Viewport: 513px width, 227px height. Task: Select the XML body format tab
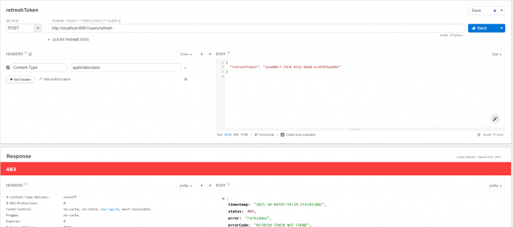(236, 135)
